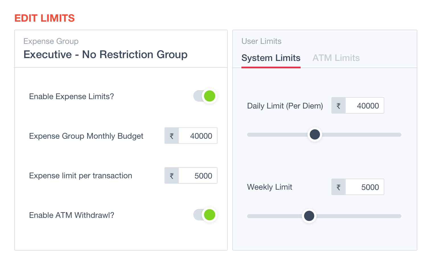Click the Weekly Limit slider handle

click(309, 216)
